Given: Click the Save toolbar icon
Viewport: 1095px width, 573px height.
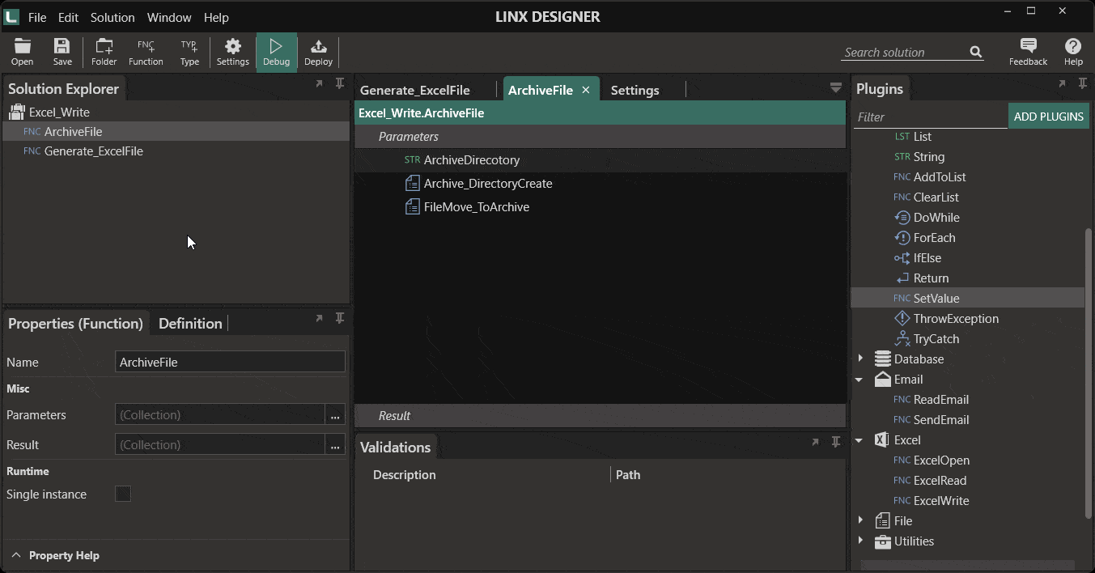Looking at the screenshot, I should click(62, 52).
